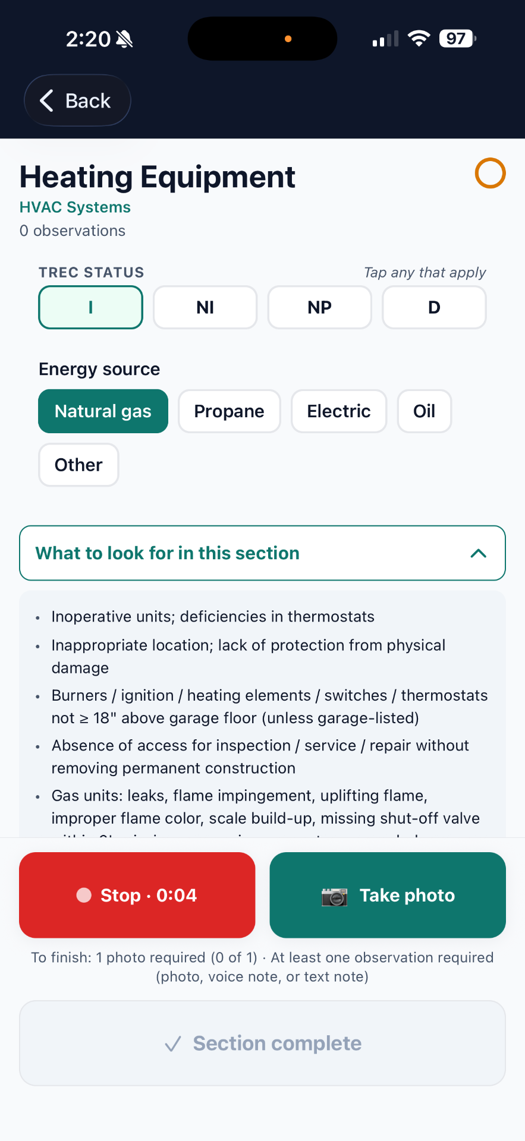Tap the orange section status circle
The image size is (525, 1141).
tap(490, 173)
